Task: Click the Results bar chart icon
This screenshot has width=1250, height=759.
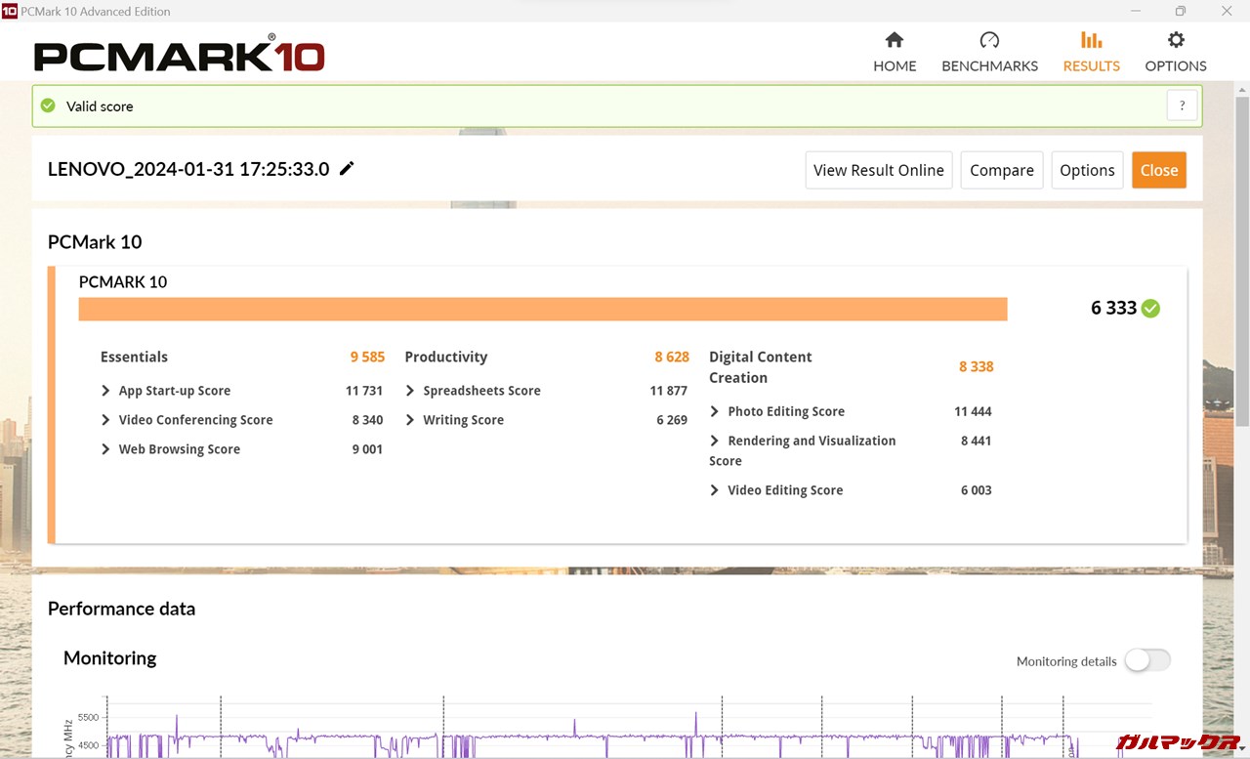Action: click(x=1091, y=40)
